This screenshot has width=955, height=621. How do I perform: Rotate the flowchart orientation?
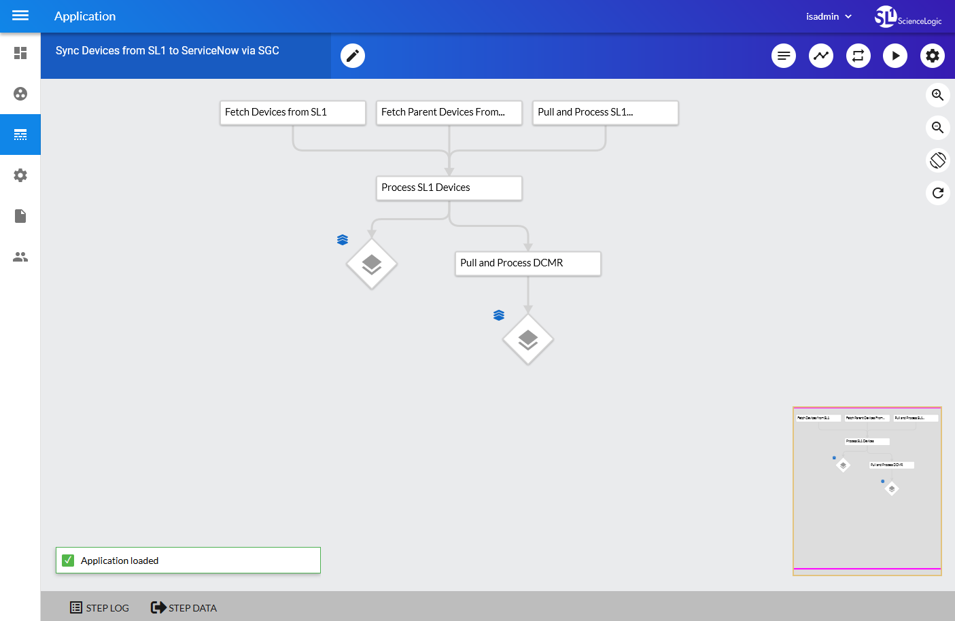point(938,160)
